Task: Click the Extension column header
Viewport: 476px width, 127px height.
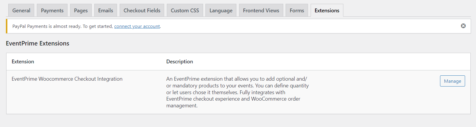Action: click(x=23, y=62)
